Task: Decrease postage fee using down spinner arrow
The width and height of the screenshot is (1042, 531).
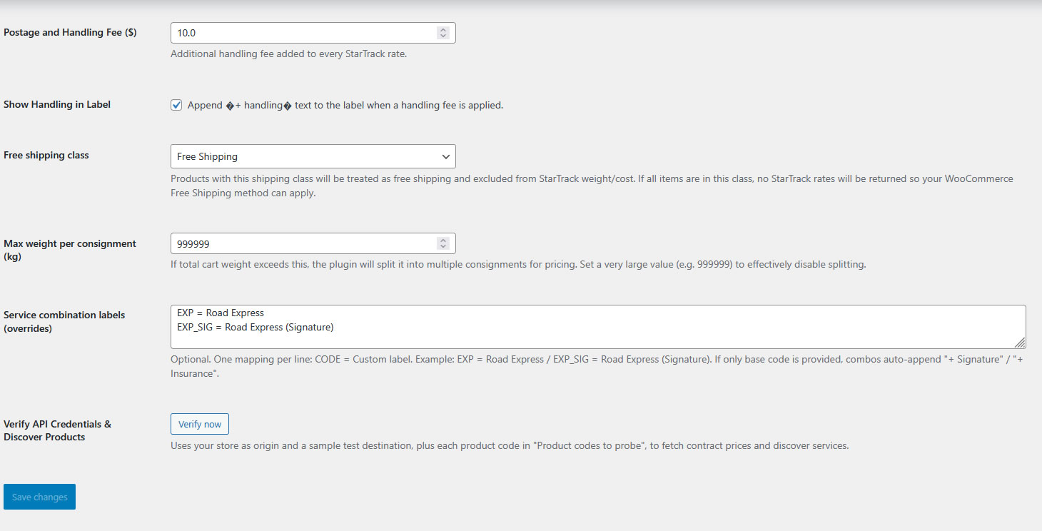Action: click(x=443, y=36)
